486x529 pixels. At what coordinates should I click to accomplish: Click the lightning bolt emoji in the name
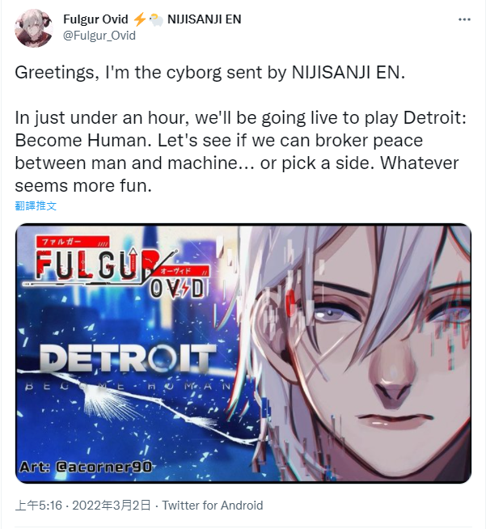[139, 19]
